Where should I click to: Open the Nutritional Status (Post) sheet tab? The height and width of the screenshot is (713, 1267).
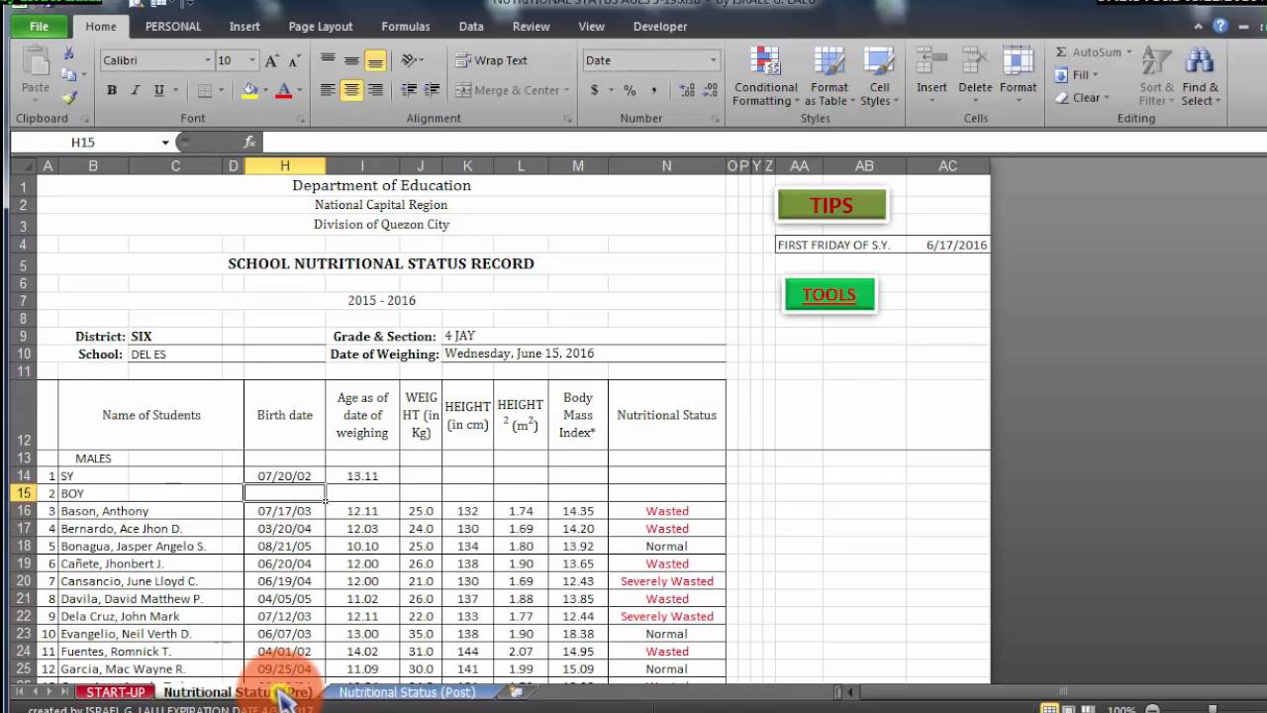point(407,692)
